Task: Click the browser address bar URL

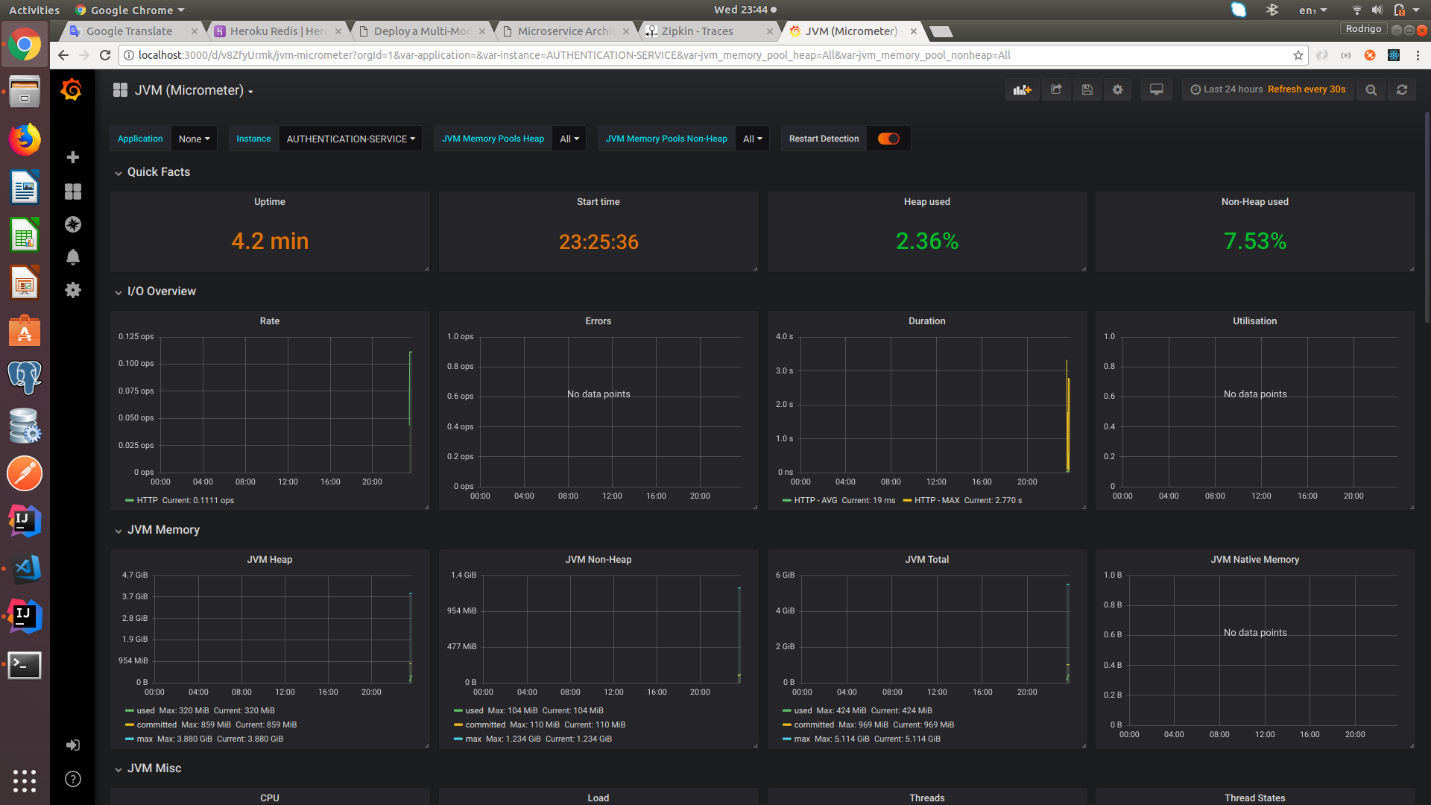Action: point(574,55)
